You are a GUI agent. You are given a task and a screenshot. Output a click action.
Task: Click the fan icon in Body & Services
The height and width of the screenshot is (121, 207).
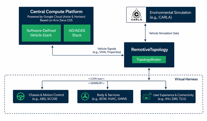click(x=85, y=96)
